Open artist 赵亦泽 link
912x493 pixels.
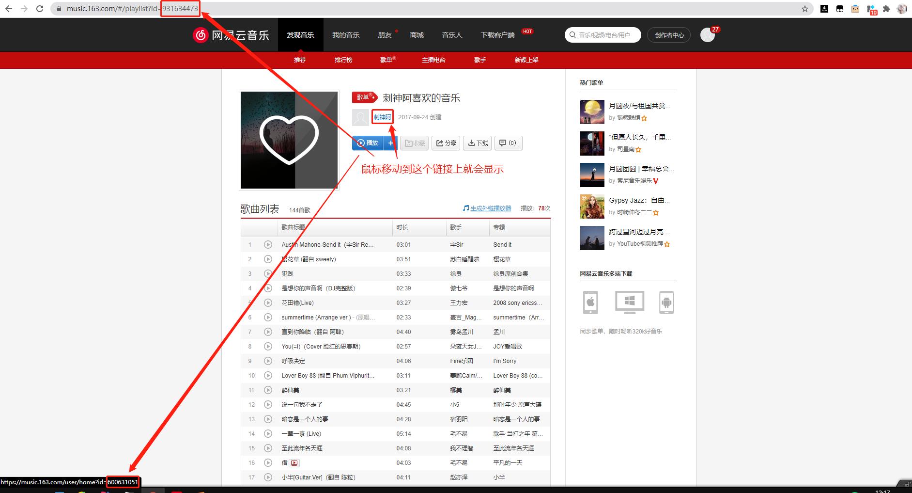coord(459,477)
